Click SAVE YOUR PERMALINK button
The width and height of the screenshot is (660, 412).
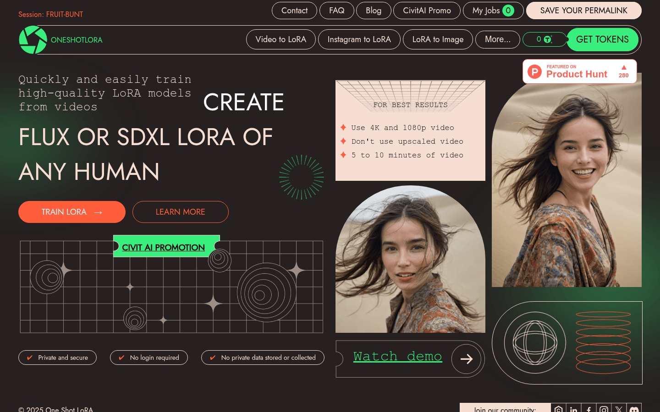pyautogui.click(x=584, y=11)
